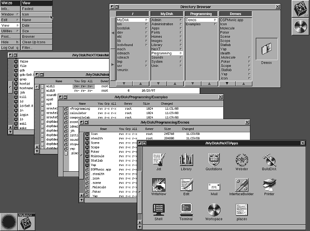Select the Demos folder preview icon in Directory Browser

(267, 49)
